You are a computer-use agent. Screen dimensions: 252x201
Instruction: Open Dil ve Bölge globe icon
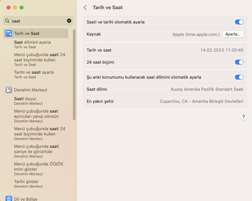click(x=9, y=199)
